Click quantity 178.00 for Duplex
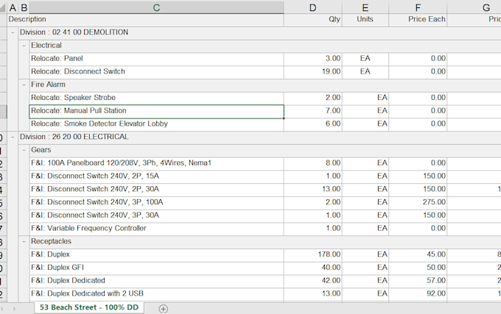The image size is (501, 314). click(x=313, y=254)
